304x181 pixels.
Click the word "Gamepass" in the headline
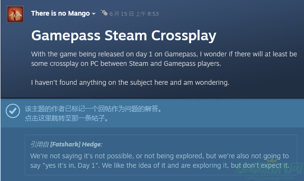[x=66, y=36]
